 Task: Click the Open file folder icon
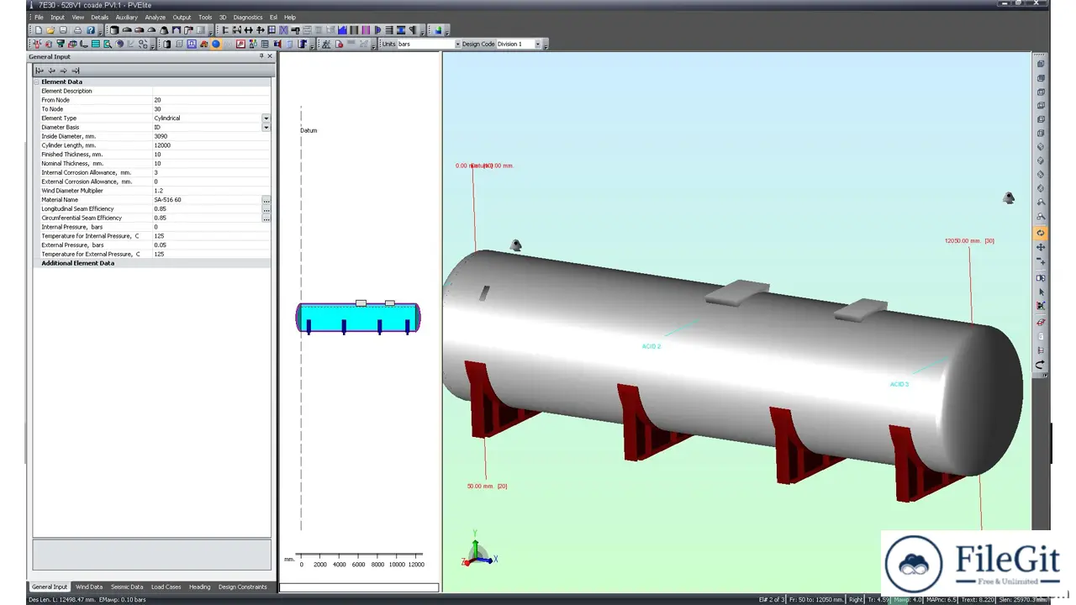pyautogui.click(x=50, y=30)
